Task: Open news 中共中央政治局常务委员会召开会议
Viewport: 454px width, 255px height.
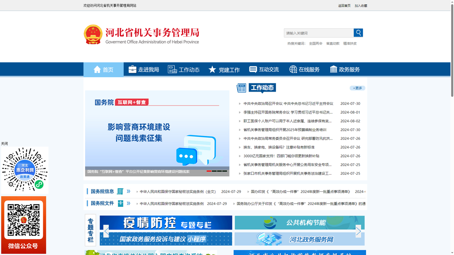Action: click(x=288, y=139)
